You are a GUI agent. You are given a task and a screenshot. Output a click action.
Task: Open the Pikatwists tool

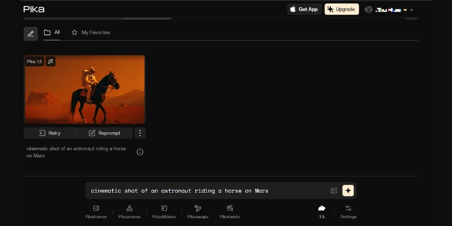point(230,211)
